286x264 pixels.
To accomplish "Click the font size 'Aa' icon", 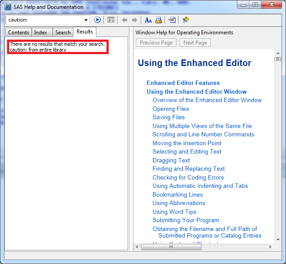I will [x=148, y=20].
